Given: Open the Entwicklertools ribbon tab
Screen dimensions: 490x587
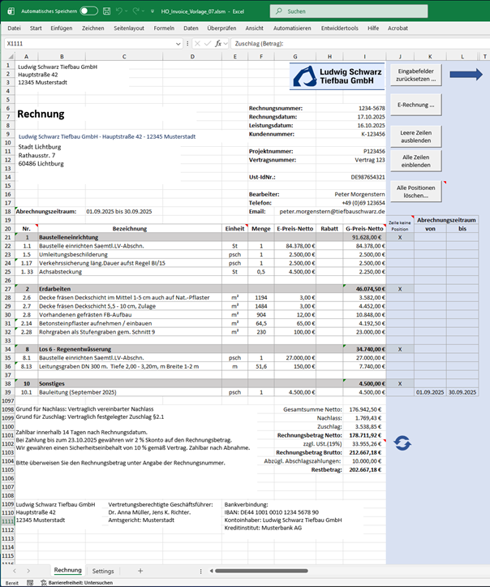Looking at the screenshot, I should click(339, 28).
